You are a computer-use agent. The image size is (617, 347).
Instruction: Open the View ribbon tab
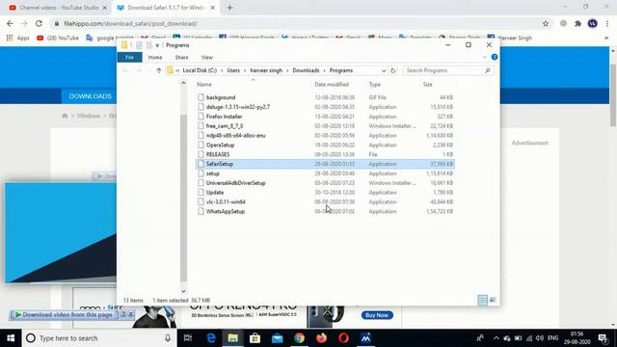pos(207,58)
